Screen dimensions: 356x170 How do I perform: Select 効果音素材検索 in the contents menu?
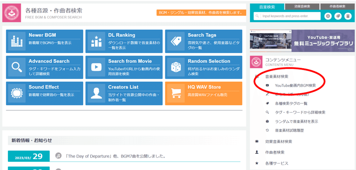coord(279,142)
